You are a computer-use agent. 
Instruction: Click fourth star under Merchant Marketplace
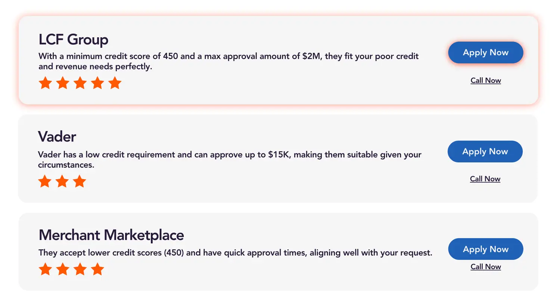(97, 269)
